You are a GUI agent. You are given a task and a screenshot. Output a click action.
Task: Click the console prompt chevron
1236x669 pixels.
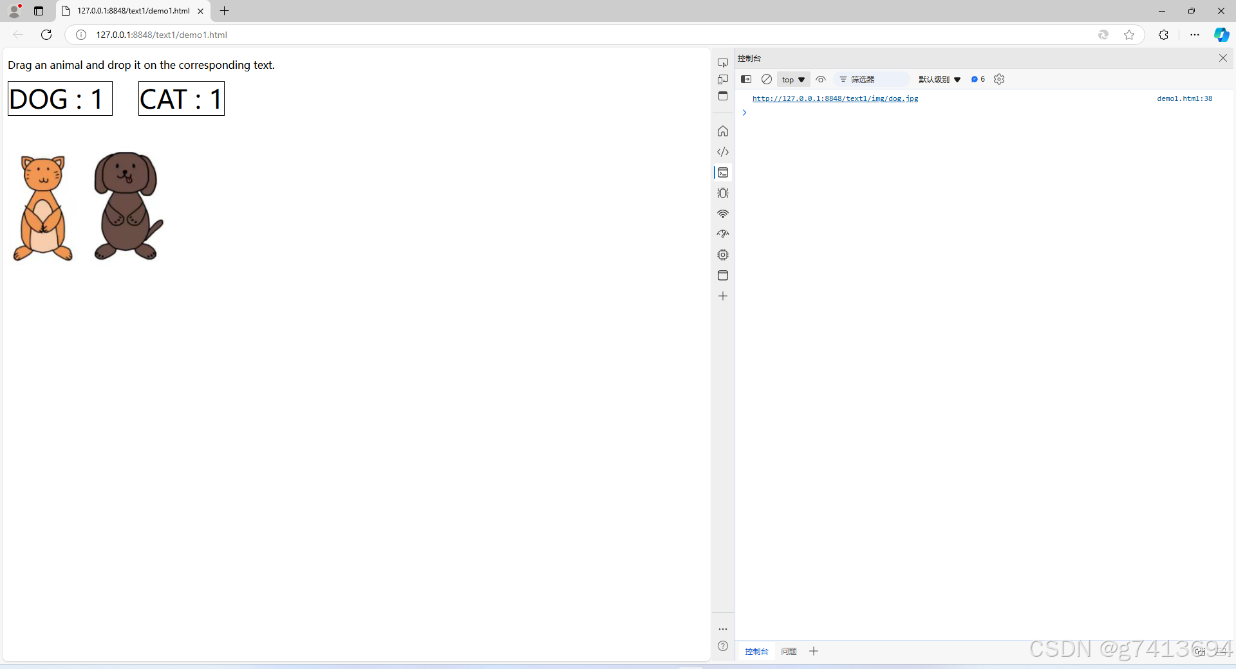[744, 113]
